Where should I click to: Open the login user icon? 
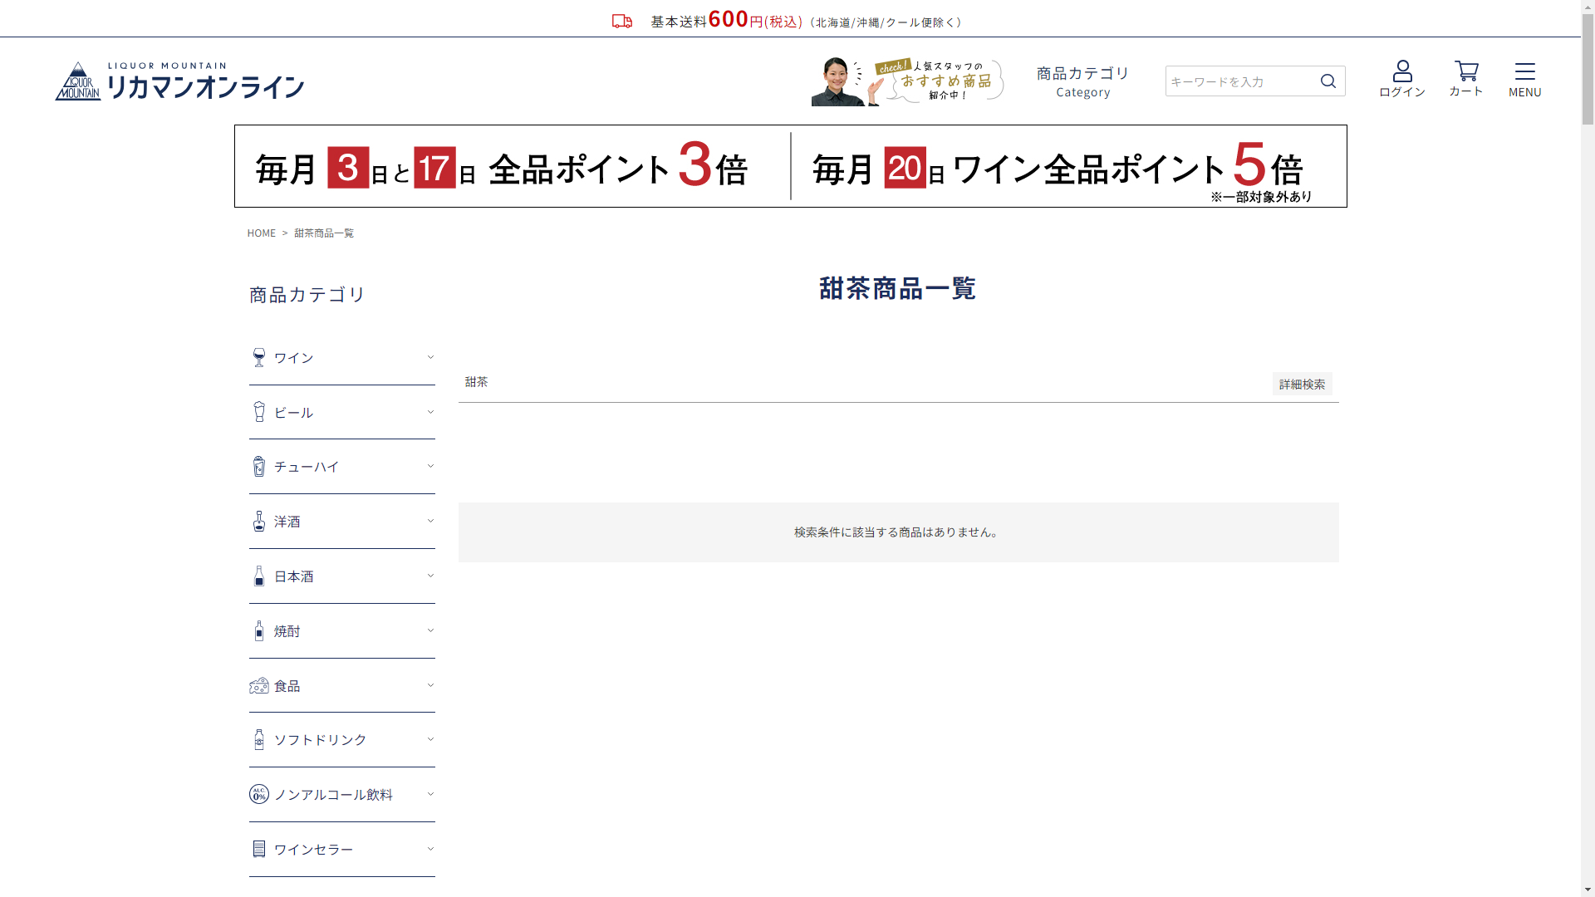[1402, 71]
